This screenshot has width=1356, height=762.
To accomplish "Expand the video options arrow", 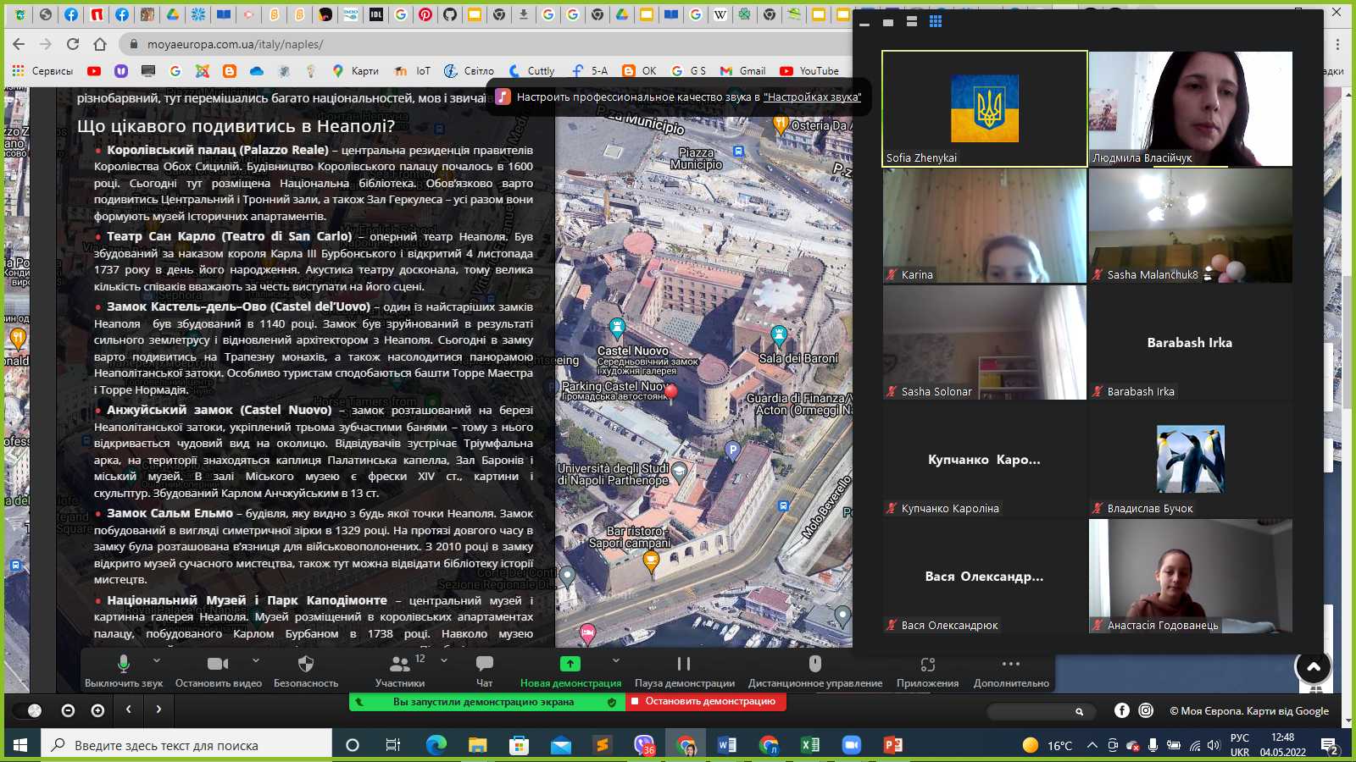I will tap(256, 660).
